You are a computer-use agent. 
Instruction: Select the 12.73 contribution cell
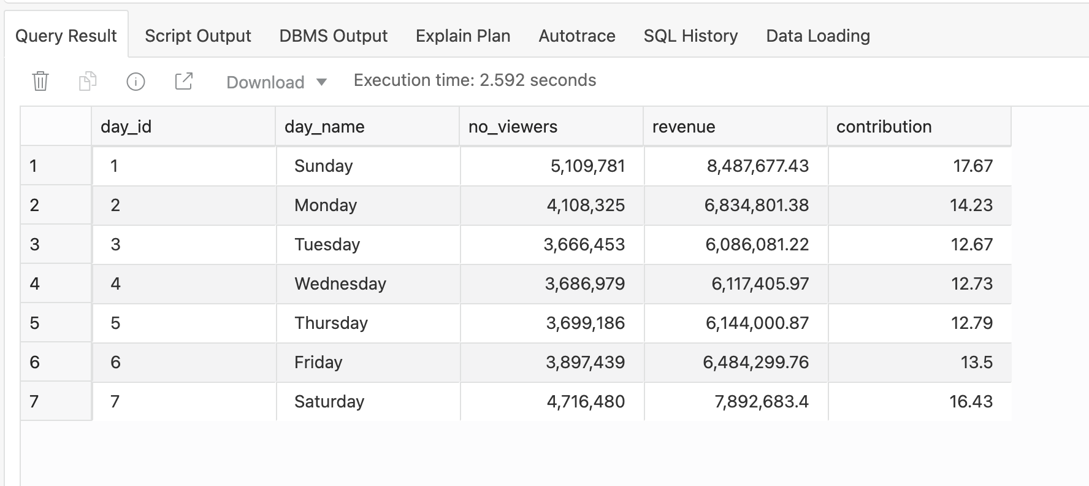pos(920,283)
